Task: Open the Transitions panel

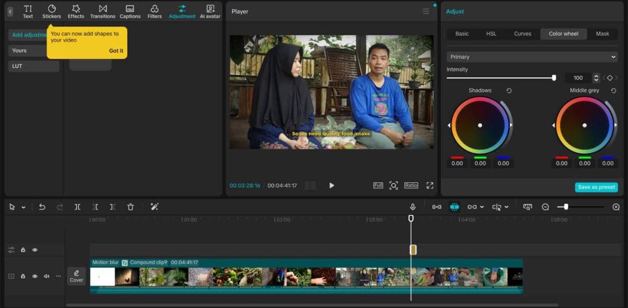Action: click(103, 10)
